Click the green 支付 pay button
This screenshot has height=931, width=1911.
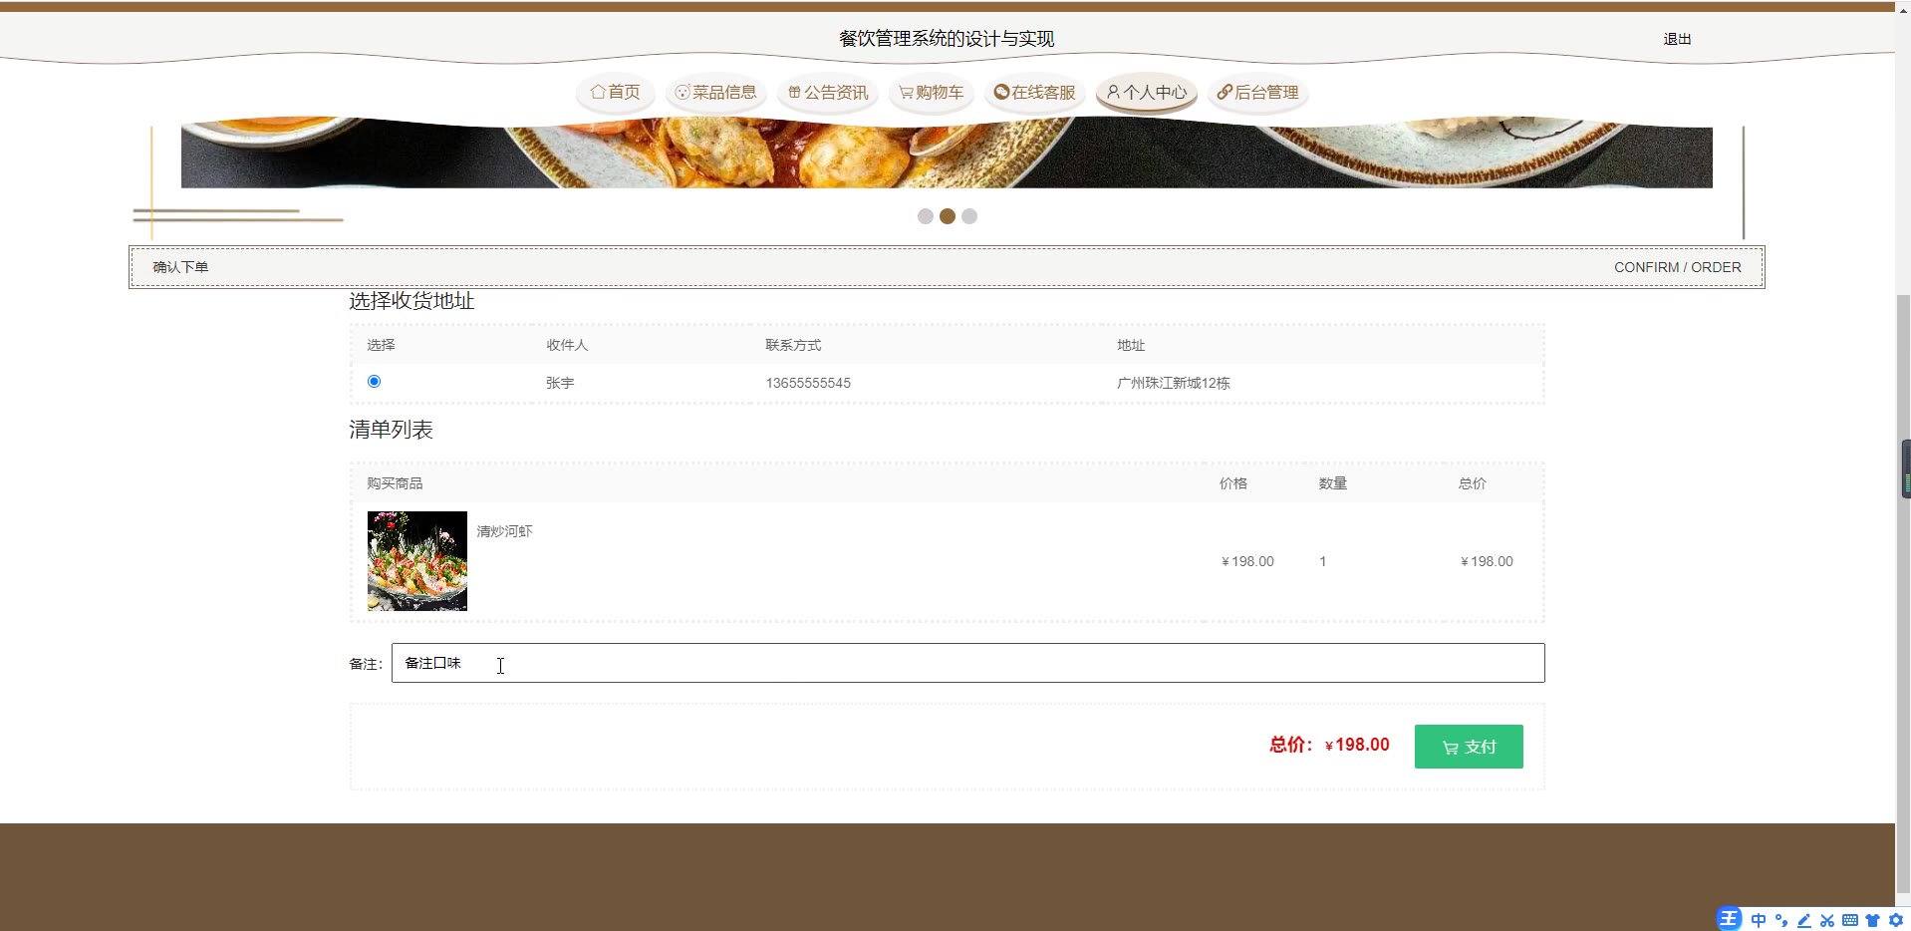click(1469, 747)
